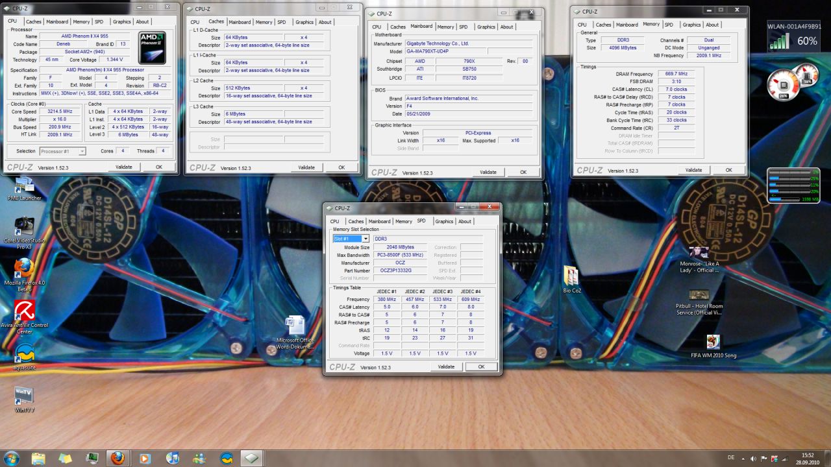Switch to Firefox in the taskbar
Image resolution: width=831 pixels, height=467 pixels.
(118, 459)
